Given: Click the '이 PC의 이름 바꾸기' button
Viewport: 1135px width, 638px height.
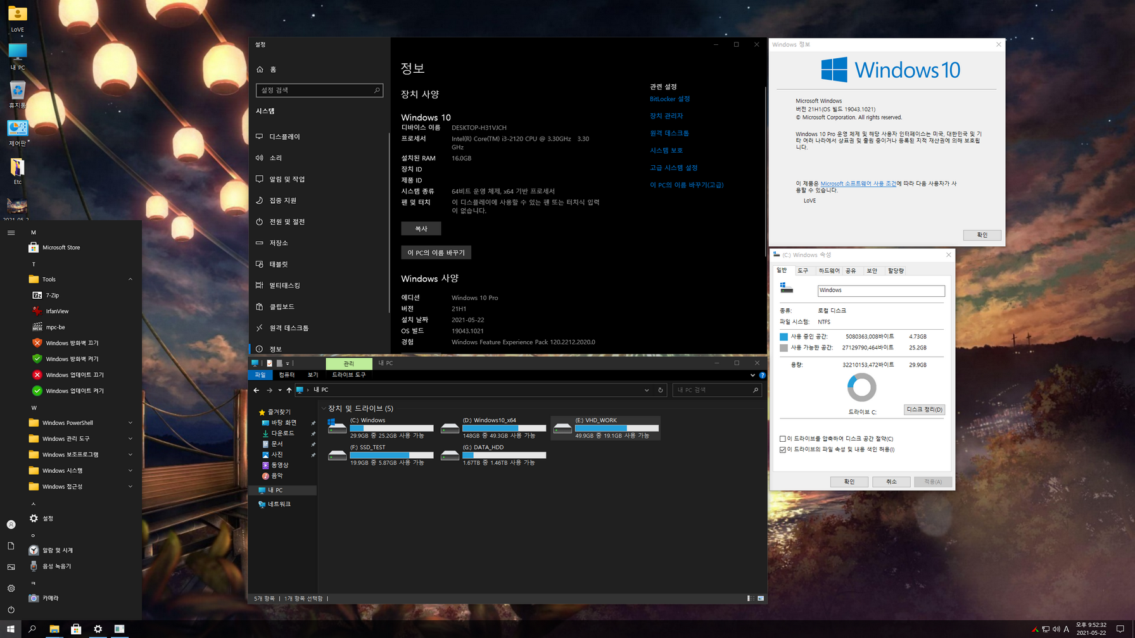Looking at the screenshot, I should click(x=436, y=253).
